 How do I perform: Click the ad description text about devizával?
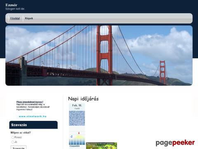coord(33,107)
